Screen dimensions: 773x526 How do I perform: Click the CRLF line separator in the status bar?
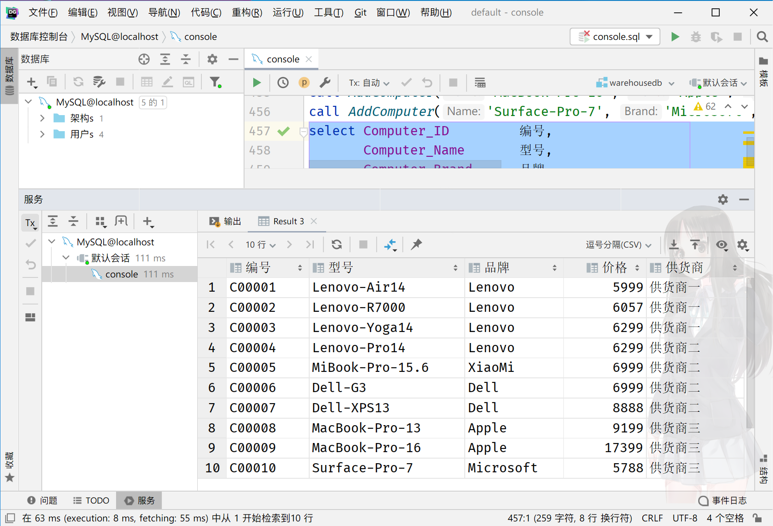coord(652,518)
